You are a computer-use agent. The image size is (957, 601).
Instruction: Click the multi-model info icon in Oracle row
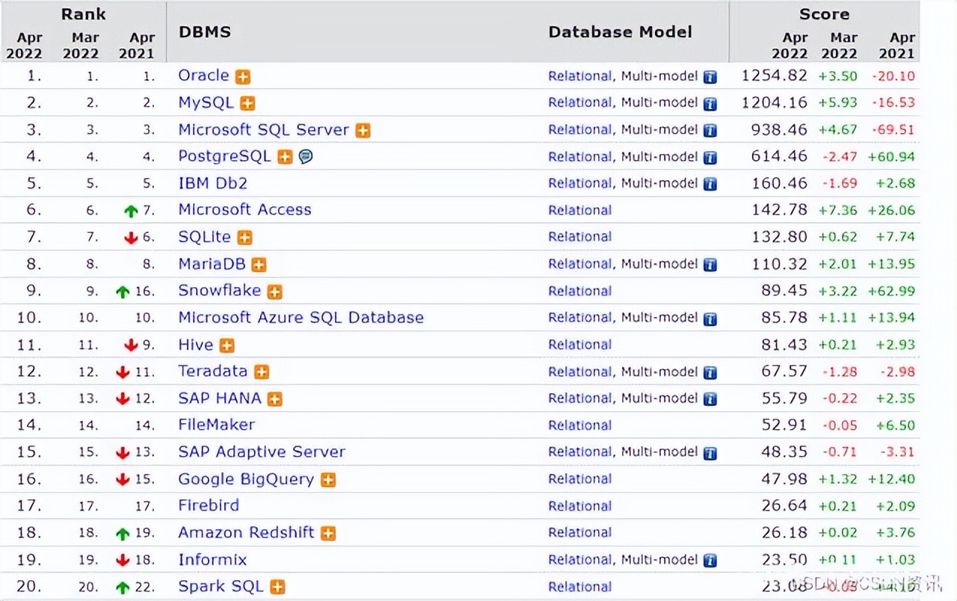coord(710,77)
